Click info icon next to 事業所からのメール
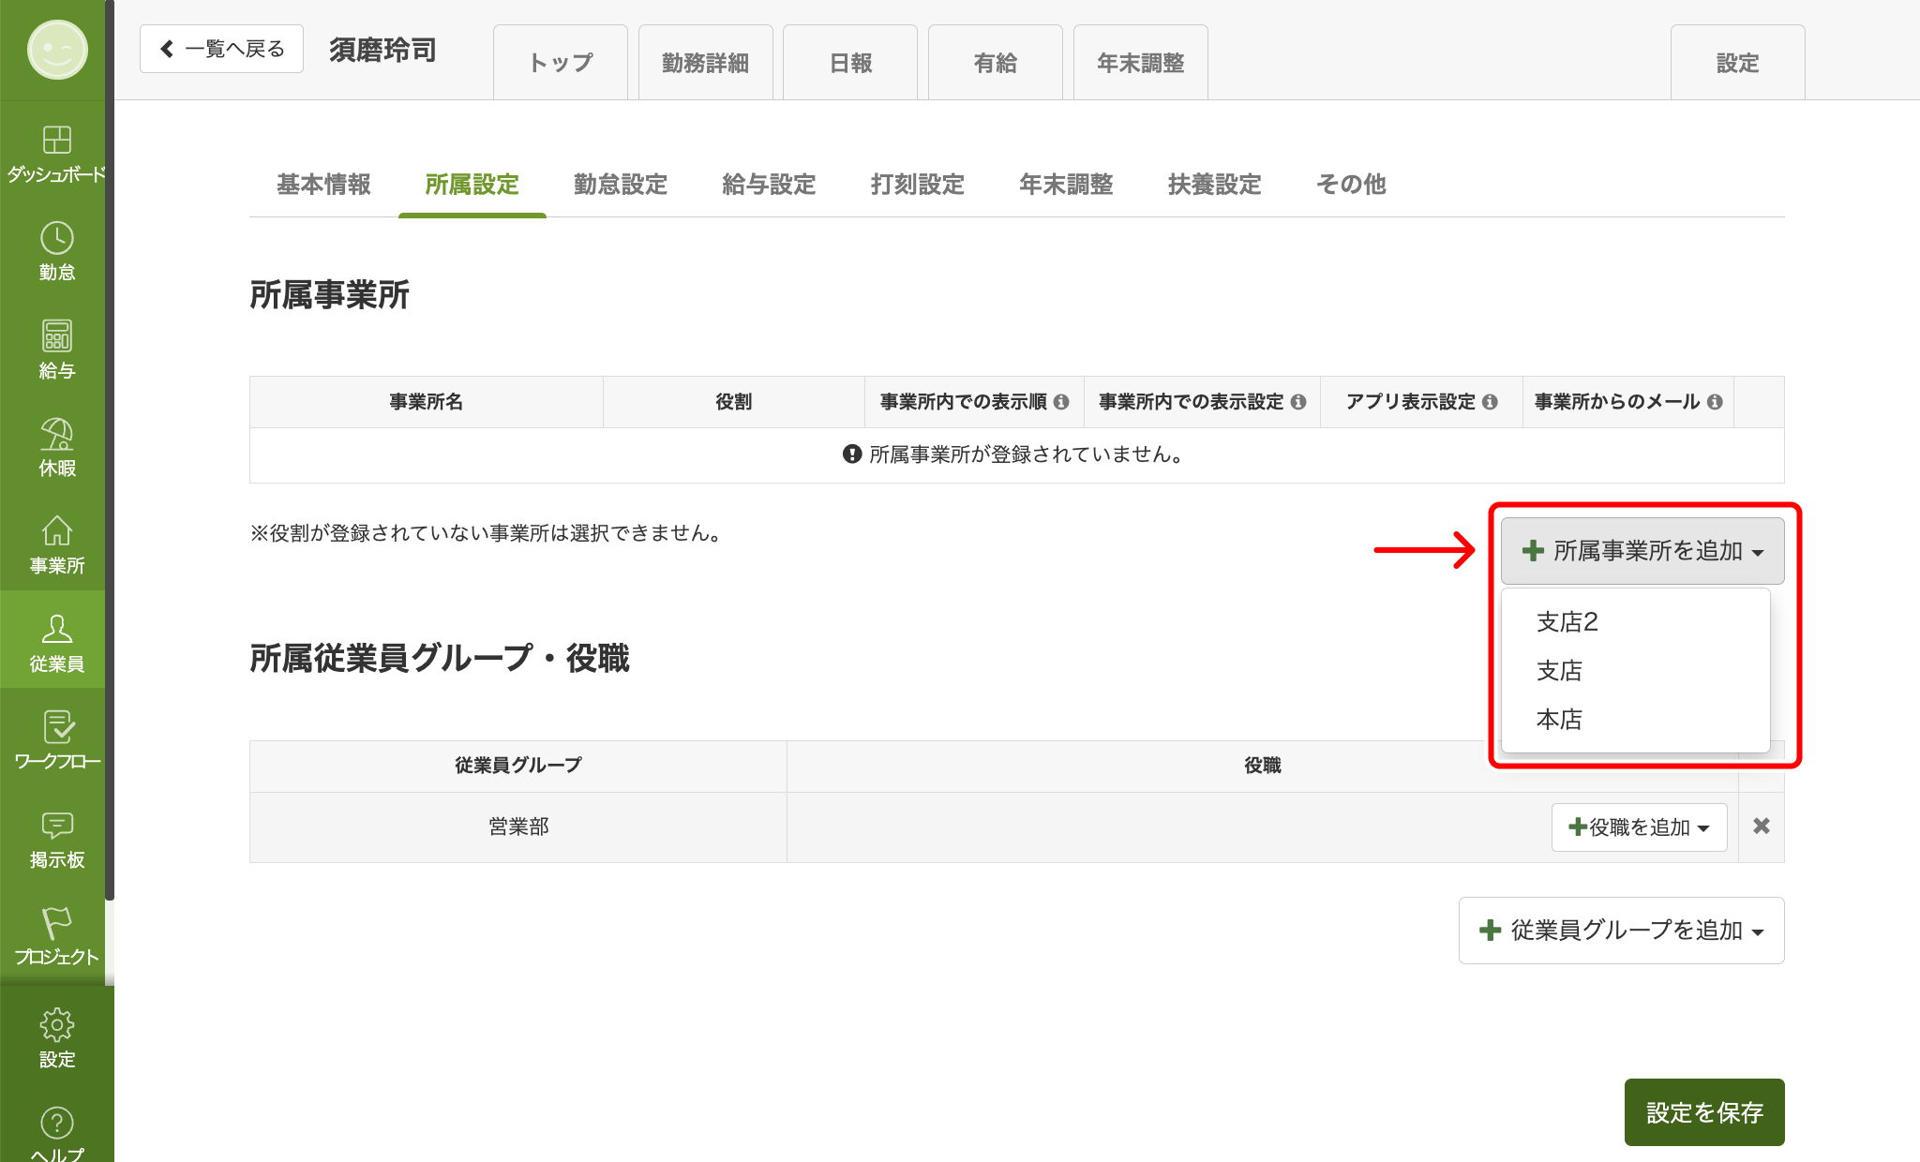Viewport: 1920px width, 1162px height. click(x=1715, y=402)
